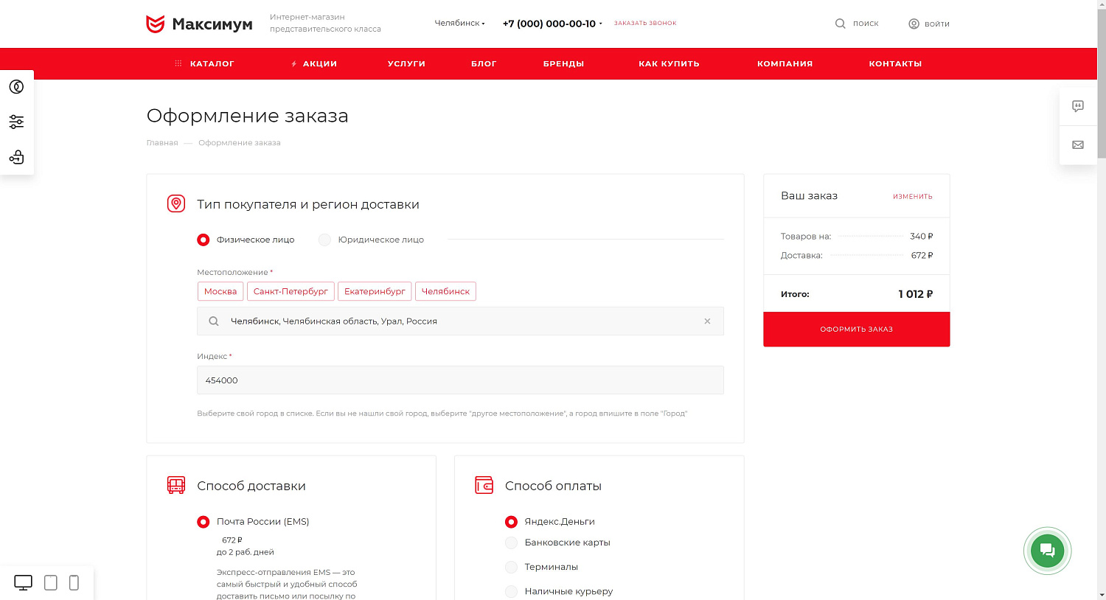Switch to mobile phone preview icon
The width and height of the screenshot is (1106, 600).
pyautogui.click(x=74, y=583)
